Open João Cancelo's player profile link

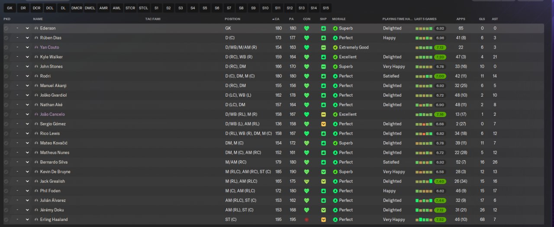[x=52, y=114]
